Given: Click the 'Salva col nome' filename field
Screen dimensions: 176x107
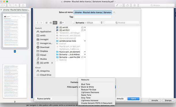Looking at the screenshot, I should 93,12.
